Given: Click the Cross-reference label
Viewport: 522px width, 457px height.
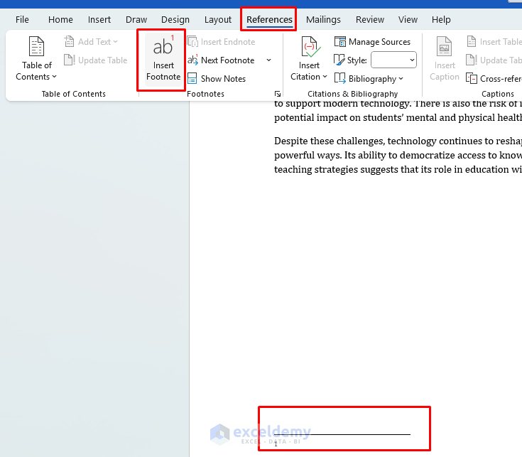Looking at the screenshot, I should [x=501, y=79].
